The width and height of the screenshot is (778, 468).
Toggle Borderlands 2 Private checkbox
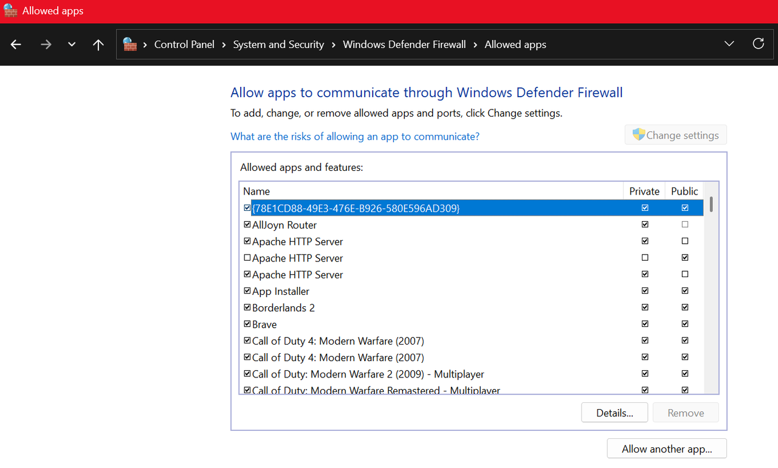pos(645,308)
